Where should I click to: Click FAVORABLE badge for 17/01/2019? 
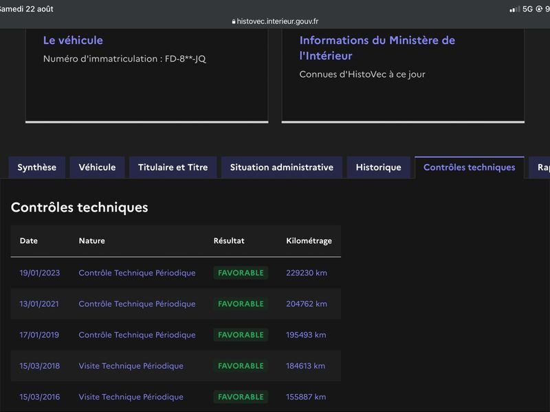tap(241, 335)
